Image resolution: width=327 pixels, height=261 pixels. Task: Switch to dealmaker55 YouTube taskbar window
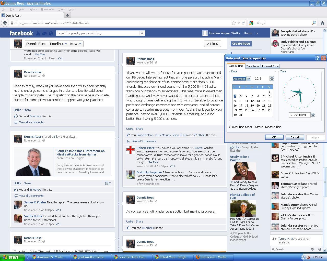click(x=50, y=257)
